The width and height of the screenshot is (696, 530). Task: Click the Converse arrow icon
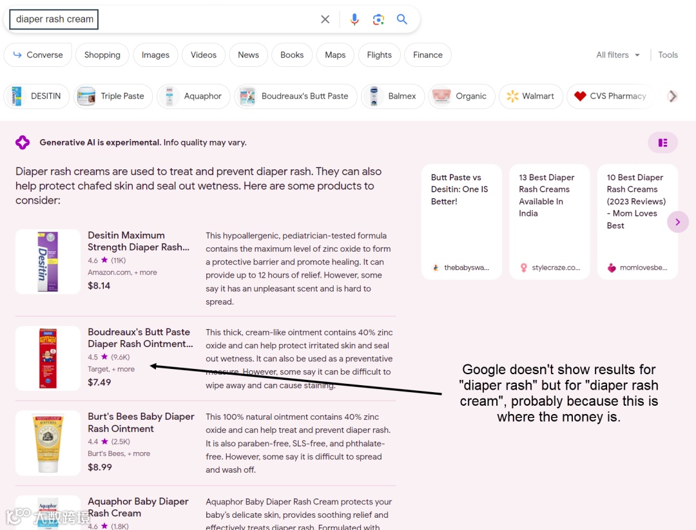tap(17, 55)
